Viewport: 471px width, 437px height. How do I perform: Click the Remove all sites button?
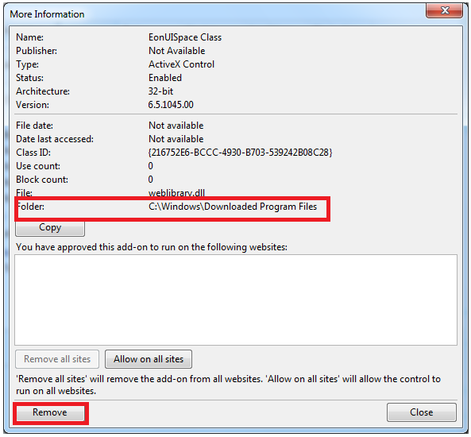(57, 359)
